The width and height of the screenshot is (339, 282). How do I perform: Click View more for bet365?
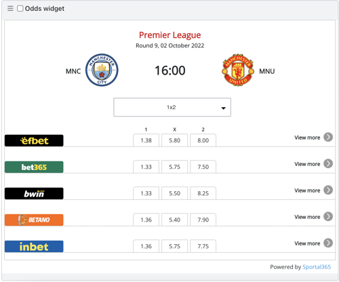[x=307, y=164]
